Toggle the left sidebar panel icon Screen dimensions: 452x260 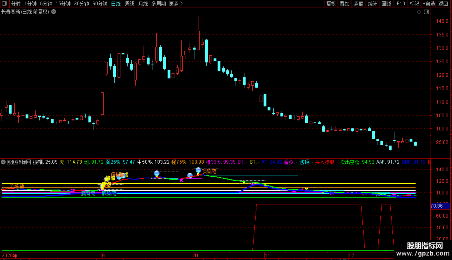[4, 4]
